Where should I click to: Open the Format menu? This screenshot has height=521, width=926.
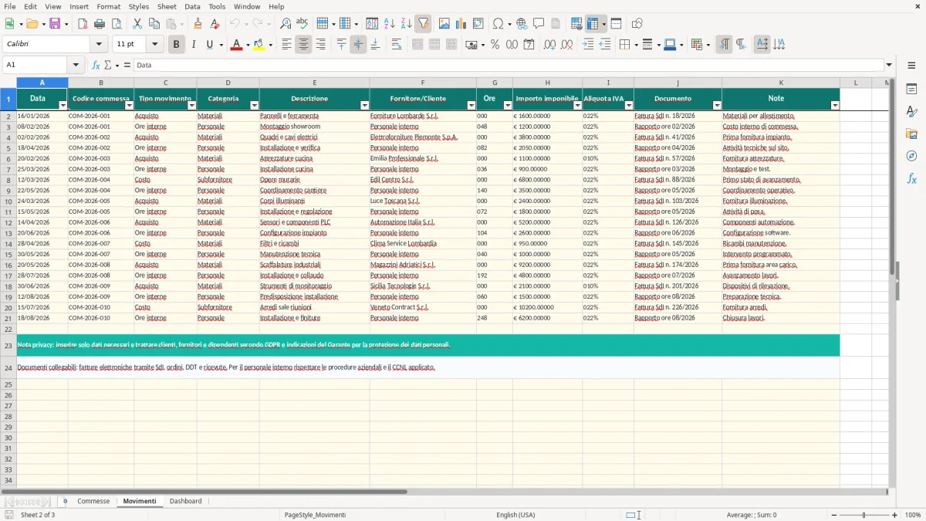108,6
